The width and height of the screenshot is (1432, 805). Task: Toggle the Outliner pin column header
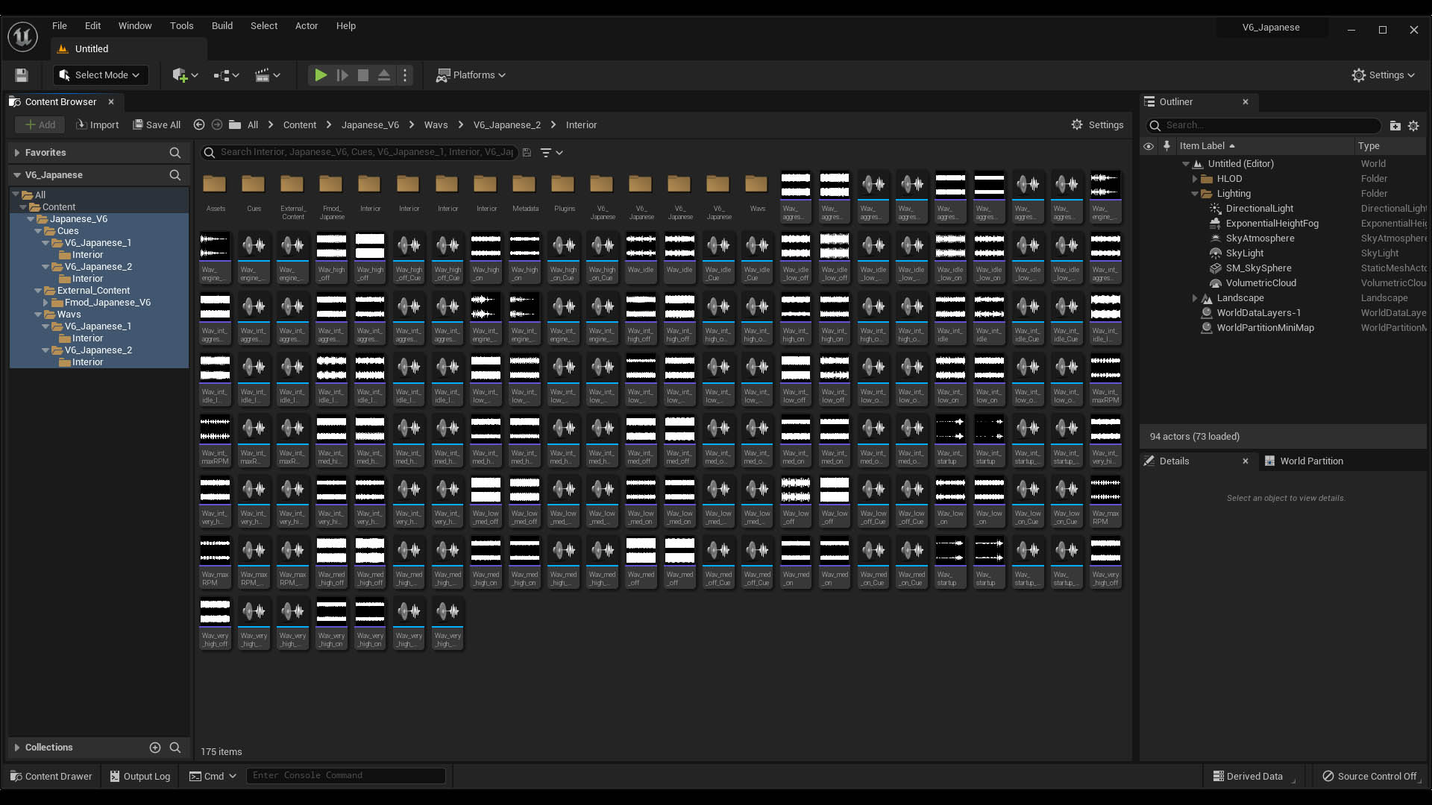1167,146
